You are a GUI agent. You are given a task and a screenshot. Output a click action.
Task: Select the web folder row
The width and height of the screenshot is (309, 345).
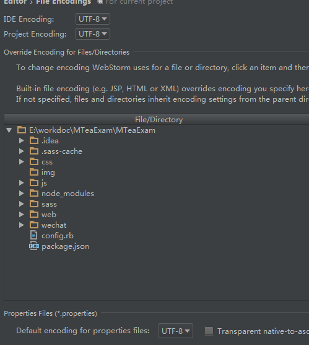157,214
